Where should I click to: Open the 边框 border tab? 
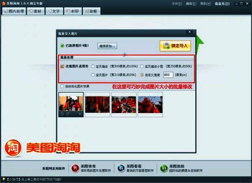92,11
